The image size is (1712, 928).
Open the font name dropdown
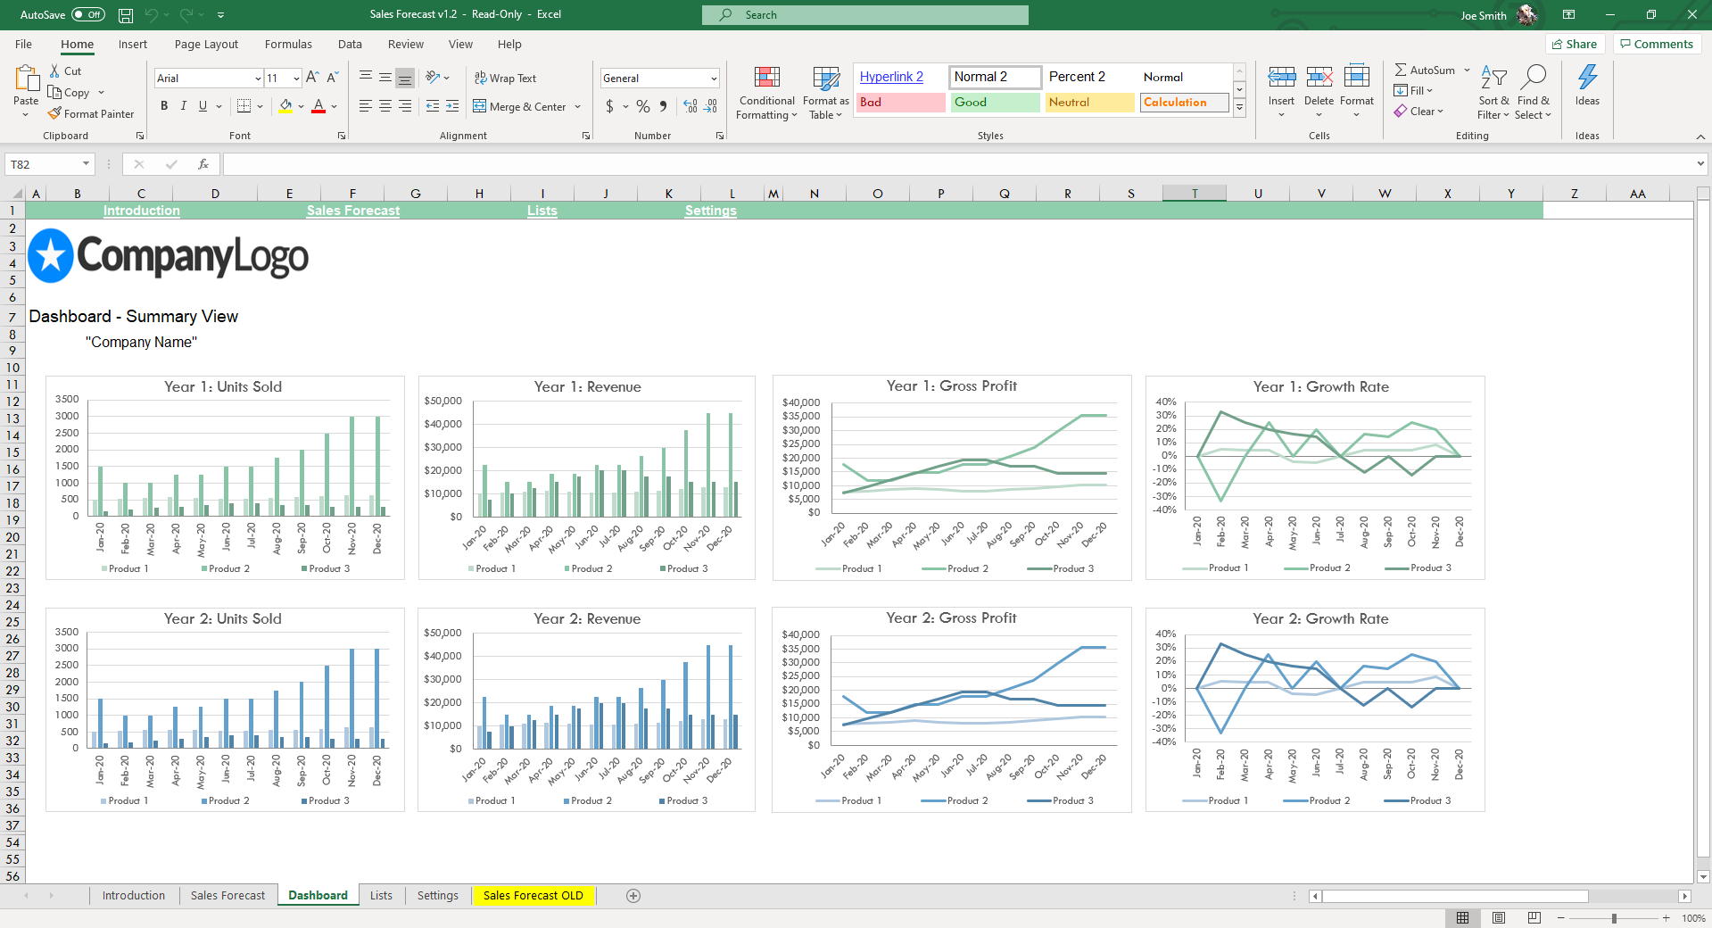(257, 79)
